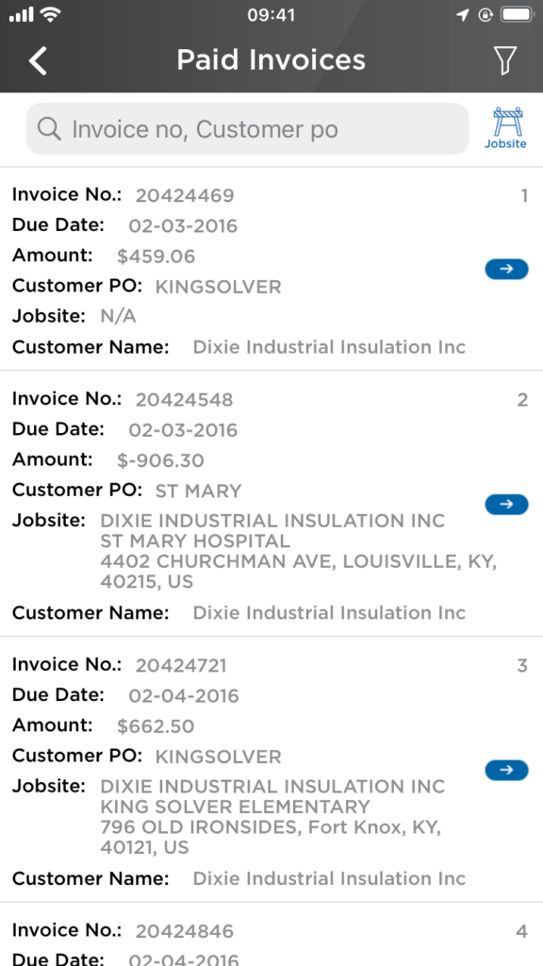Select invoice number 20424846 entry
The height and width of the screenshot is (966, 543).
click(x=185, y=930)
